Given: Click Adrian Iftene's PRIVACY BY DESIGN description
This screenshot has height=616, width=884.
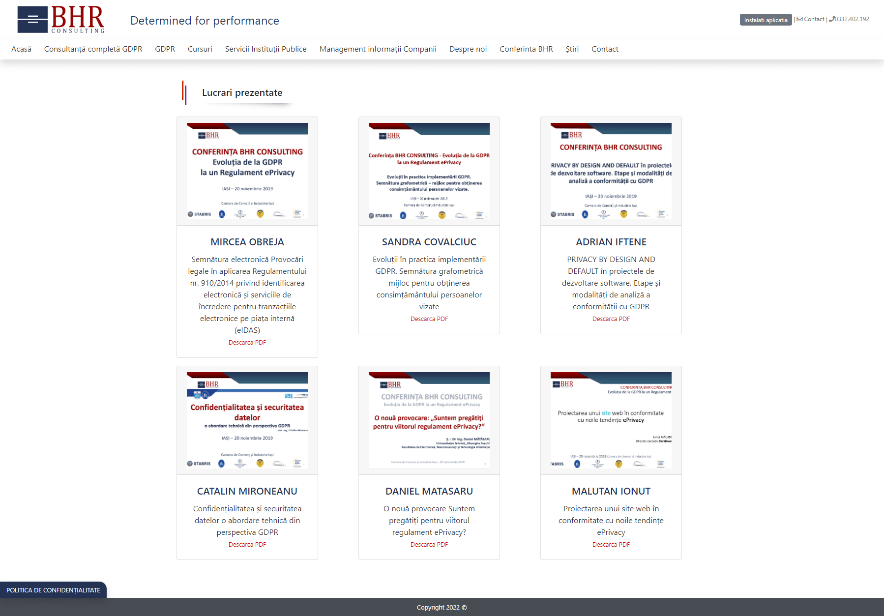Looking at the screenshot, I should pyautogui.click(x=611, y=283).
